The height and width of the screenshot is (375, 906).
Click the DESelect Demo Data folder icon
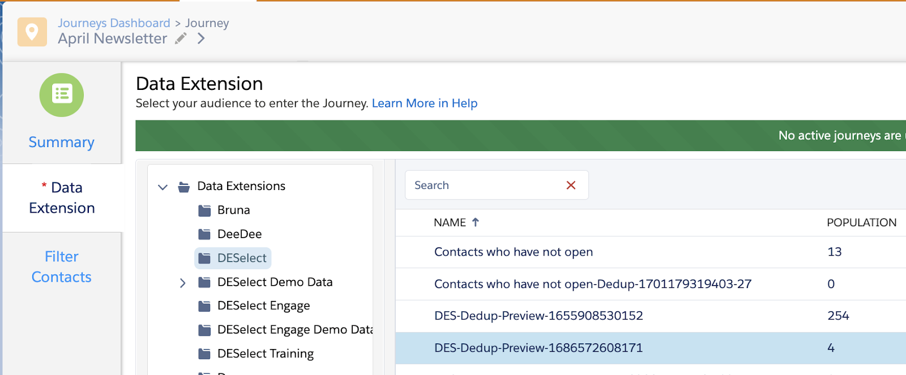point(204,282)
